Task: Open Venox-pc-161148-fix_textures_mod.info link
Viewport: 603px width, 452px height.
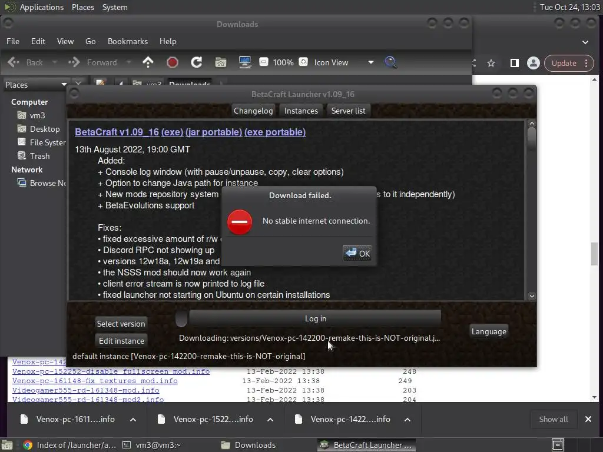Action: coord(95,381)
